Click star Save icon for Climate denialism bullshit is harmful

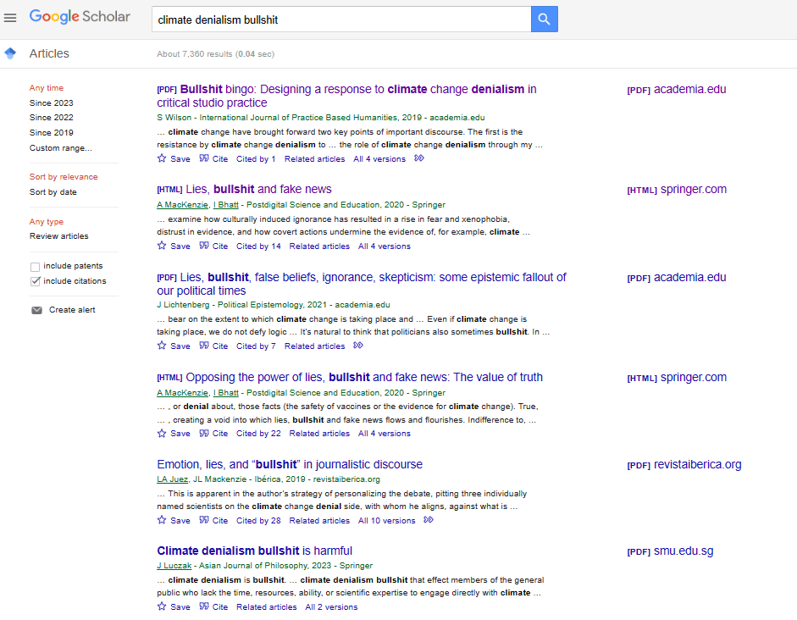(163, 606)
